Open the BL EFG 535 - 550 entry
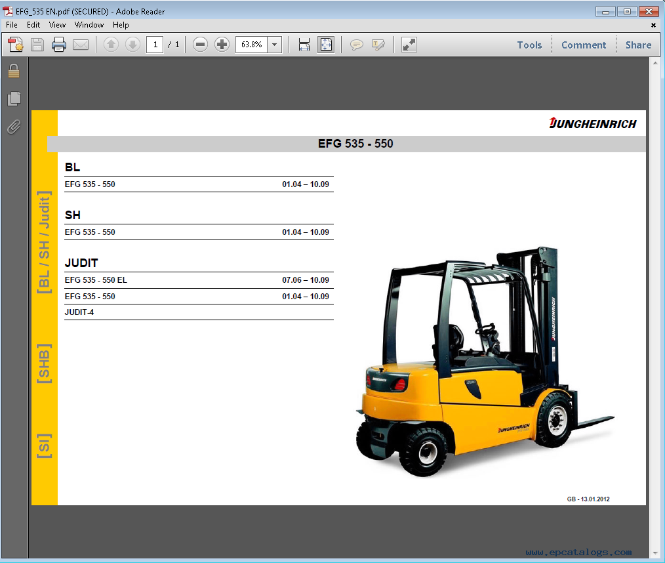The width and height of the screenshot is (665, 563). coord(199,184)
